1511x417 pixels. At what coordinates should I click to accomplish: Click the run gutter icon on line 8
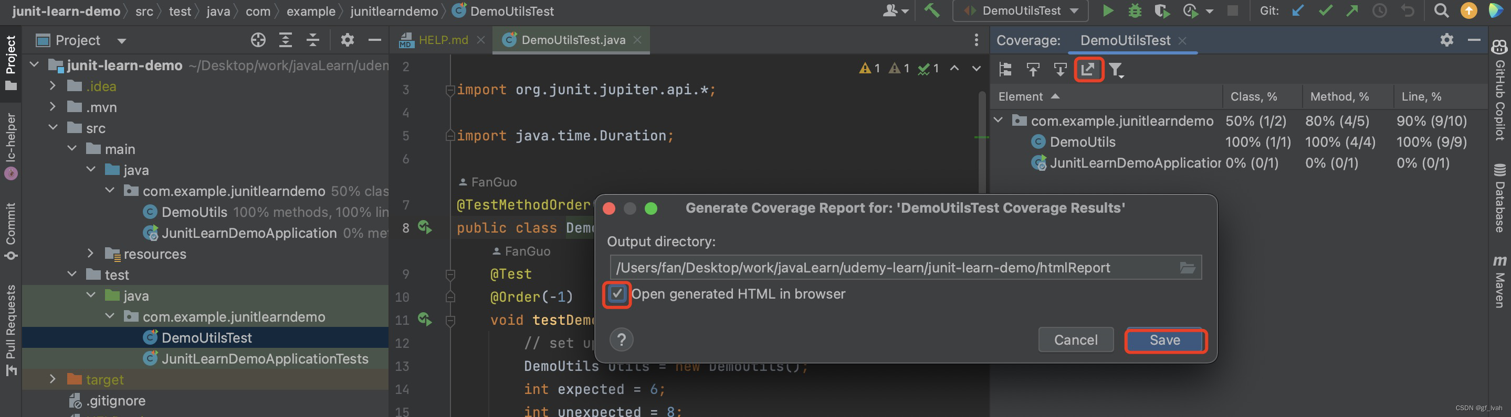(425, 227)
